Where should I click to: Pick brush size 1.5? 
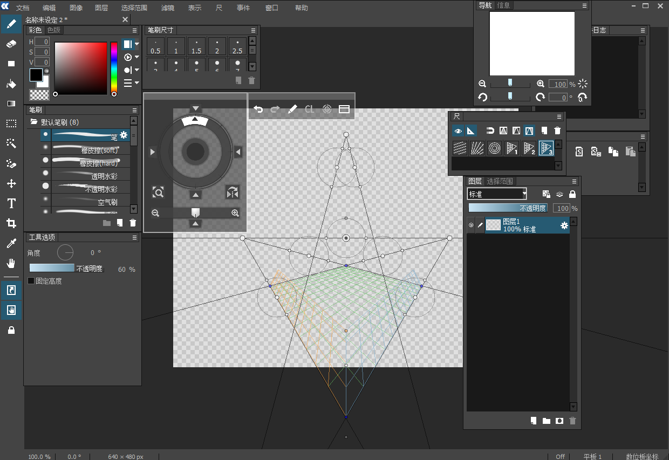click(196, 46)
